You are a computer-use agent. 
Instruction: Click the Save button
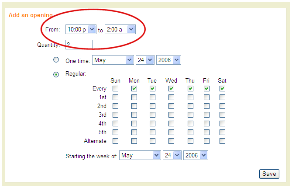[269, 174]
